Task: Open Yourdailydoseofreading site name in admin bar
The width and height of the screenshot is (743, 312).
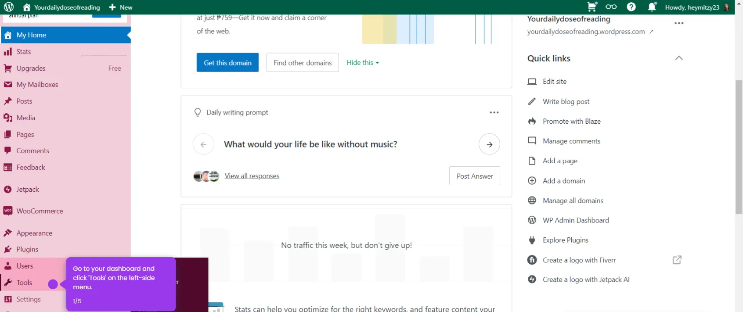Action: coord(61,7)
